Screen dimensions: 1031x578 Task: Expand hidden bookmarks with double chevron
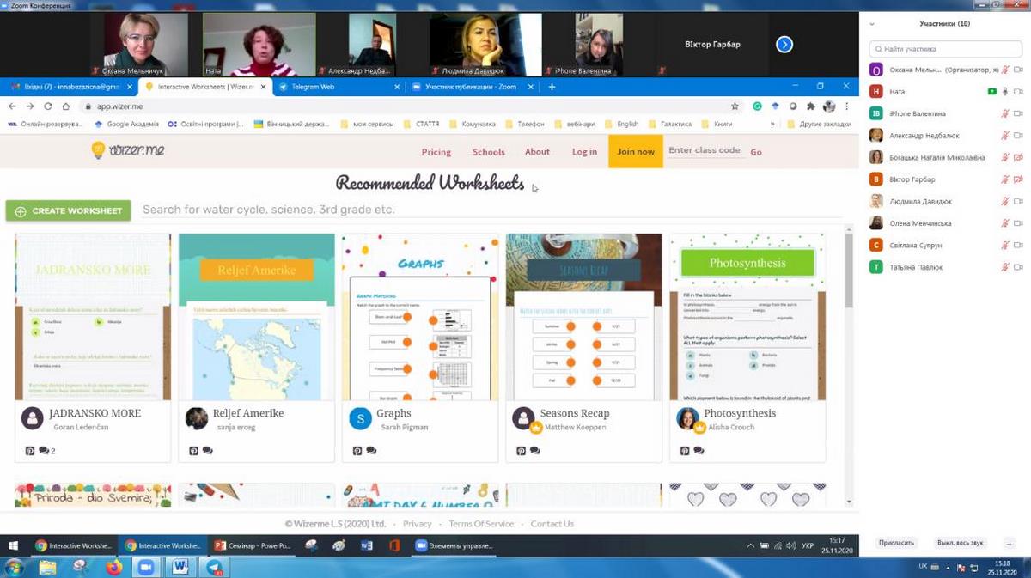click(x=771, y=124)
